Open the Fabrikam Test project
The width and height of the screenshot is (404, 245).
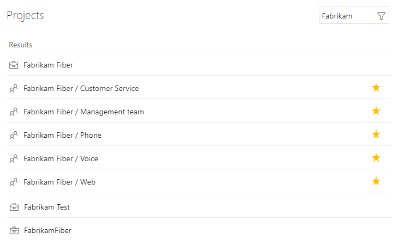tap(47, 207)
